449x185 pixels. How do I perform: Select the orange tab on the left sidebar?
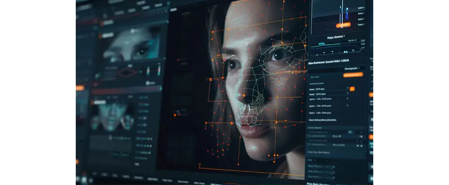click(80, 88)
